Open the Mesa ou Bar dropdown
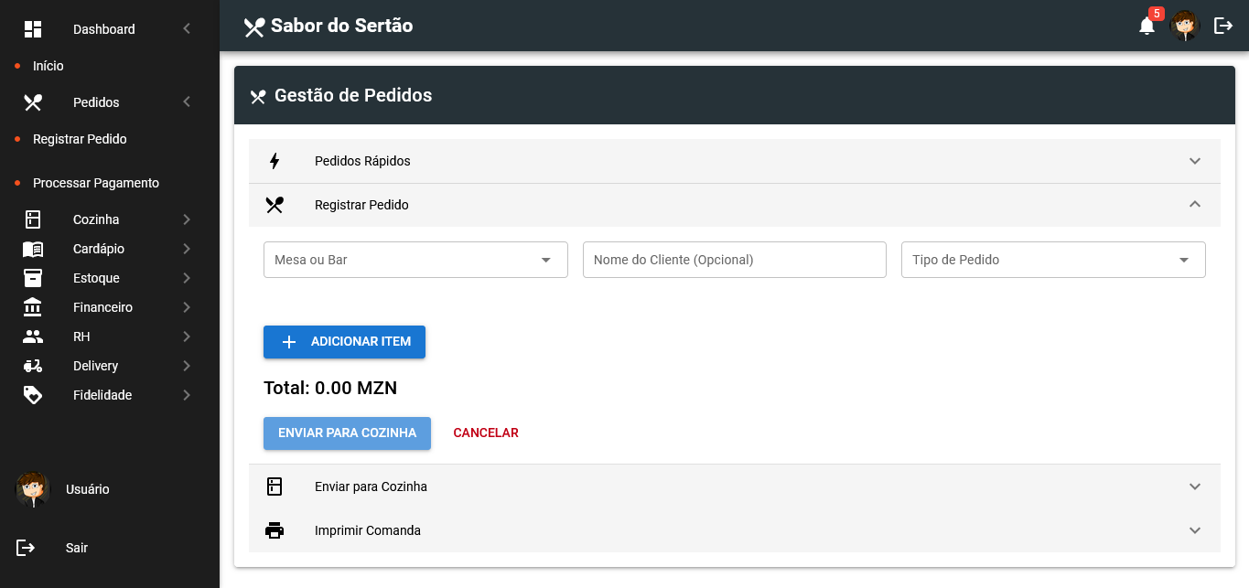The width and height of the screenshot is (1249, 588). coord(415,260)
